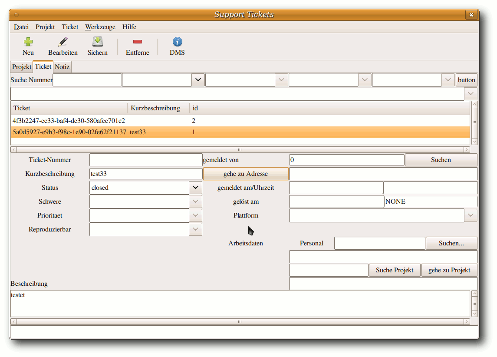The image size is (497, 357).
Task: Click the Kurzbeschreibung field containing test33
Action: 146,174
